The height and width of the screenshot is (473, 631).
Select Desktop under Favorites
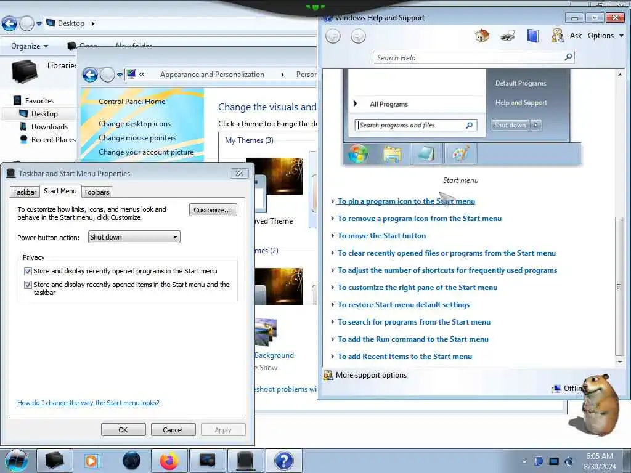click(44, 114)
